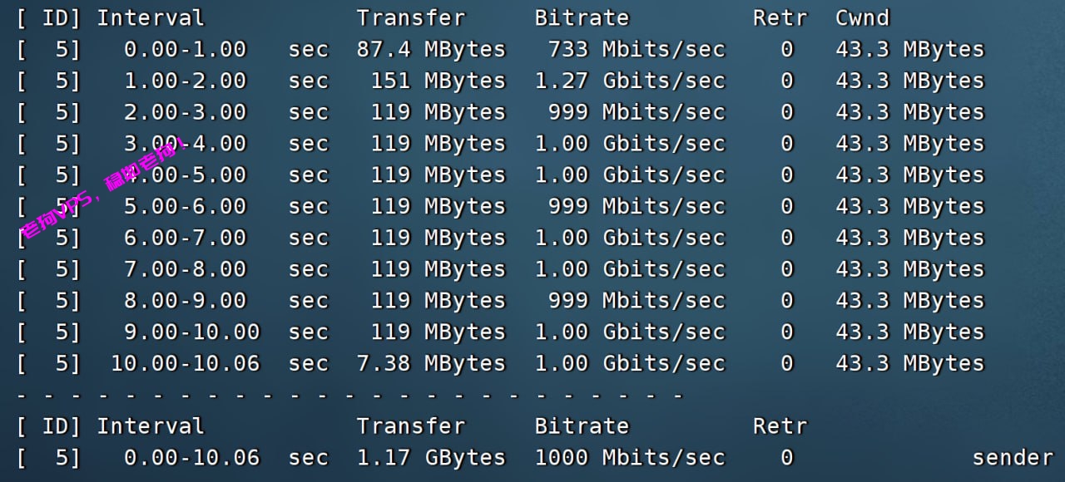The height and width of the screenshot is (482, 1065).
Task: Click the Cwnd column header
Action: pyautogui.click(x=862, y=18)
